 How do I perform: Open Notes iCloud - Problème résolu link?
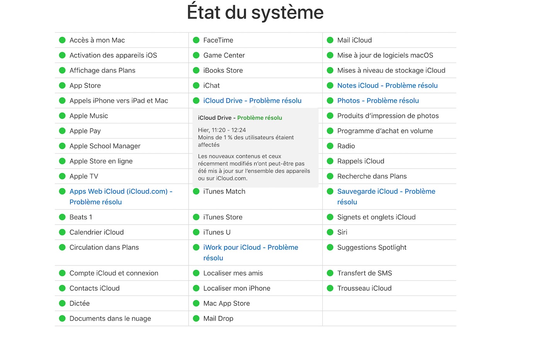point(387,86)
